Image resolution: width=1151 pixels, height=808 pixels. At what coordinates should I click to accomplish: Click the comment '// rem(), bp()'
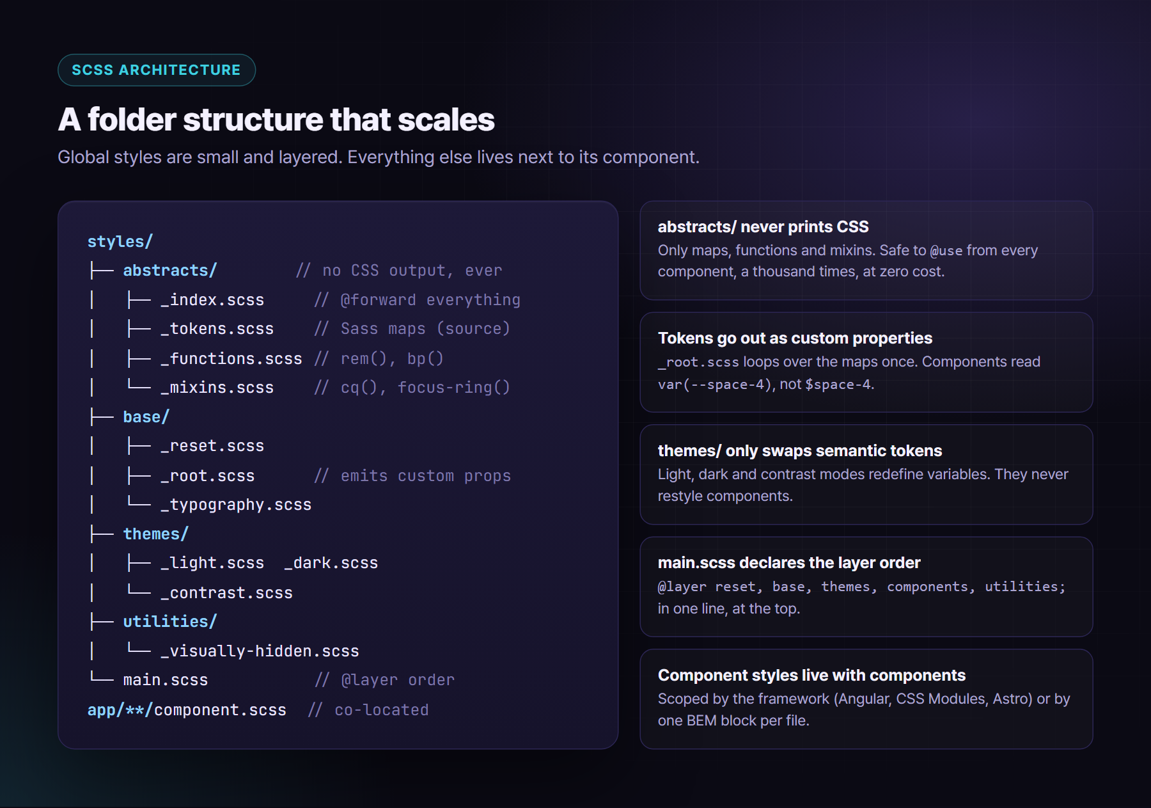[379, 359]
